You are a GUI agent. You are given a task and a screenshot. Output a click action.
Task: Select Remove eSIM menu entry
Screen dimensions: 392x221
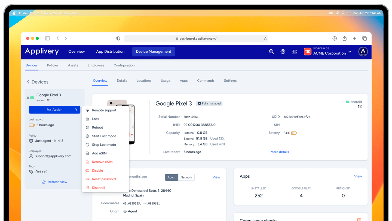pos(105,162)
